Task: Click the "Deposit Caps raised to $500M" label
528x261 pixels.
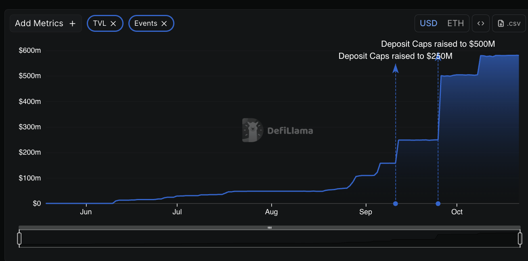Action: [438, 44]
